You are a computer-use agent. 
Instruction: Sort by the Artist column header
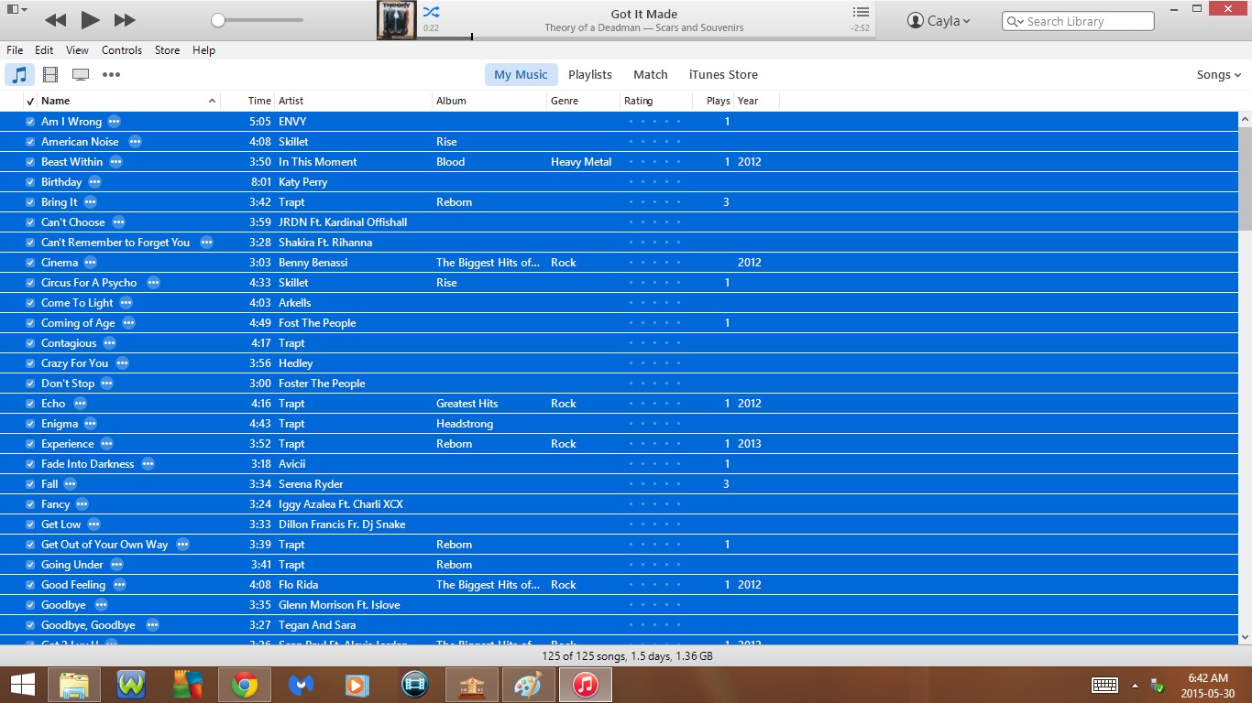coord(354,101)
